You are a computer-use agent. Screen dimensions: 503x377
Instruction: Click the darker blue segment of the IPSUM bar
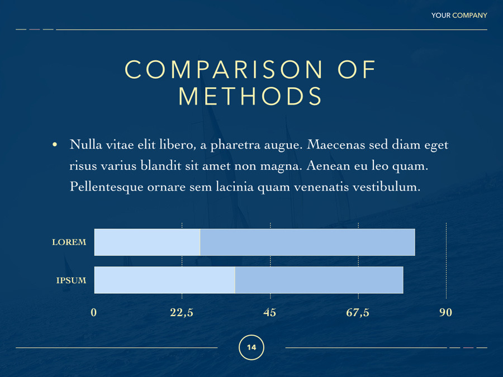319,280
